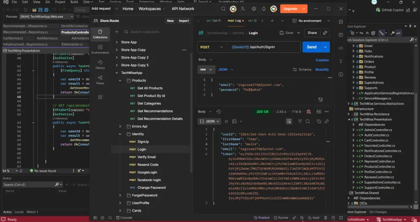Screen dimensions: 420x222
Task: Click the response link icon
Action: (x=326, y=122)
